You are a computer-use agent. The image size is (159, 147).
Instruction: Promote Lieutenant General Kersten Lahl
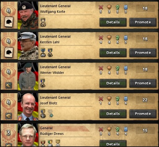click(x=143, y=53)
